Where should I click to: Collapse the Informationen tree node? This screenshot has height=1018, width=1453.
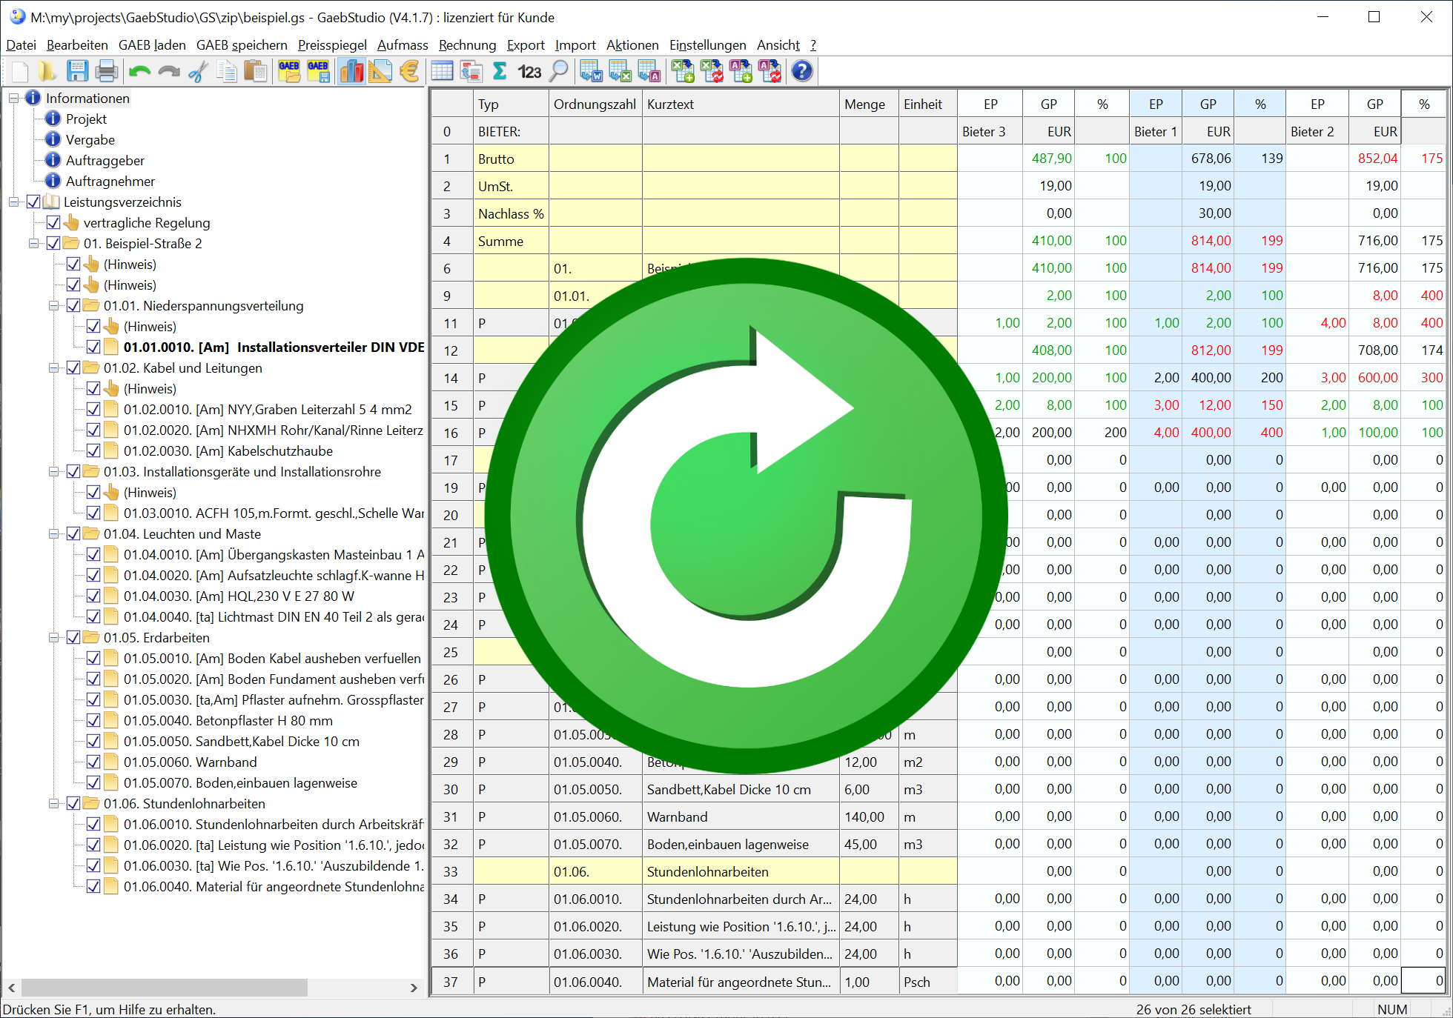[x=13, y=98]
